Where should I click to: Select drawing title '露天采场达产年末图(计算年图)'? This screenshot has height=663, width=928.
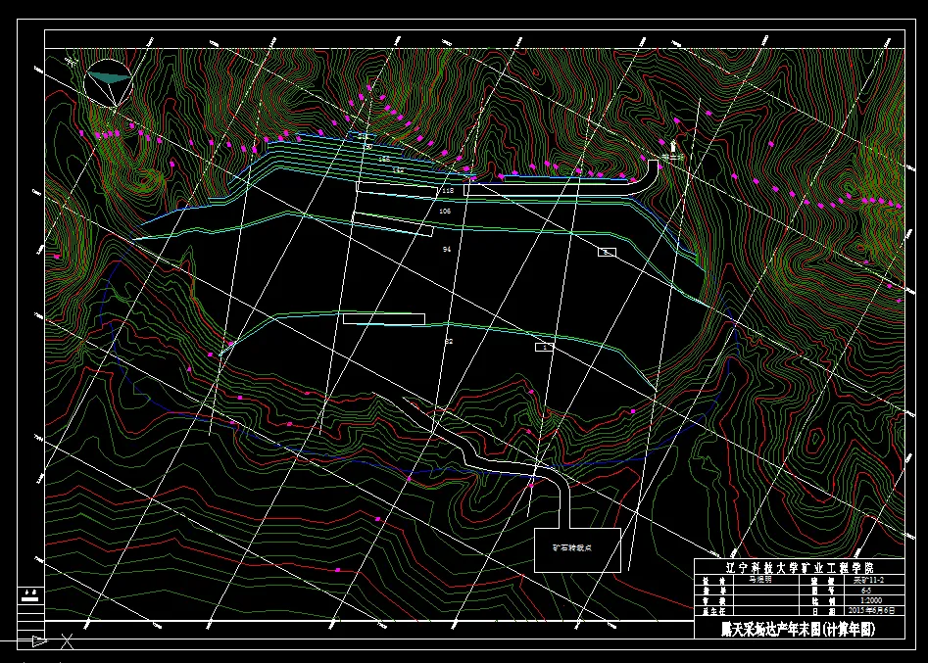coord(799,630)
